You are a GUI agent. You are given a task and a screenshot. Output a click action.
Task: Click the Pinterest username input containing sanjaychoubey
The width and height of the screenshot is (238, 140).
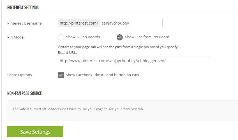pos(131,23)
